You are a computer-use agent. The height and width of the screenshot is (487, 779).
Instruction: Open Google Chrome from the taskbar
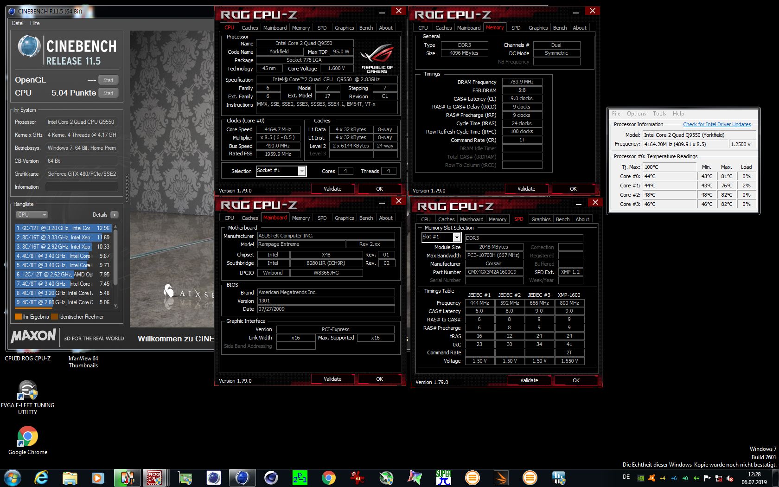pyautogui.click(x=328, y=478)
